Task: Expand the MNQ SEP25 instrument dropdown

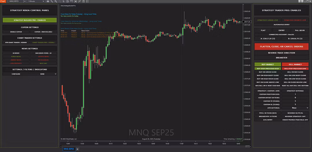Action: pyautogui.click(x=24, y=1)
